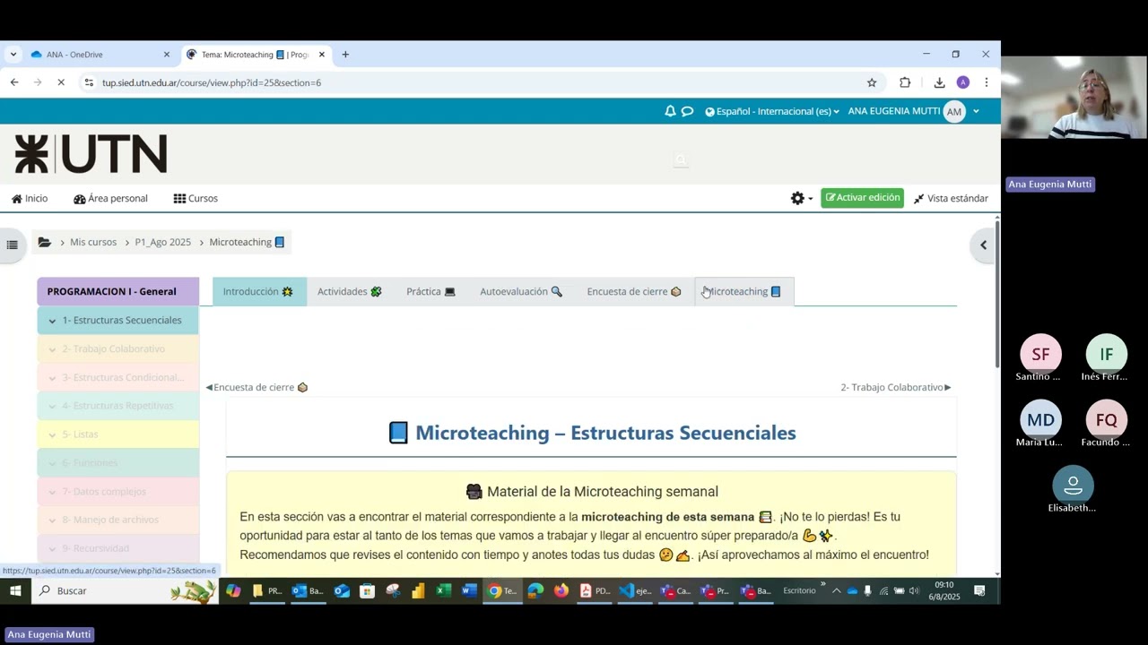Open Power BI from the taskbar

pos(418,590)
